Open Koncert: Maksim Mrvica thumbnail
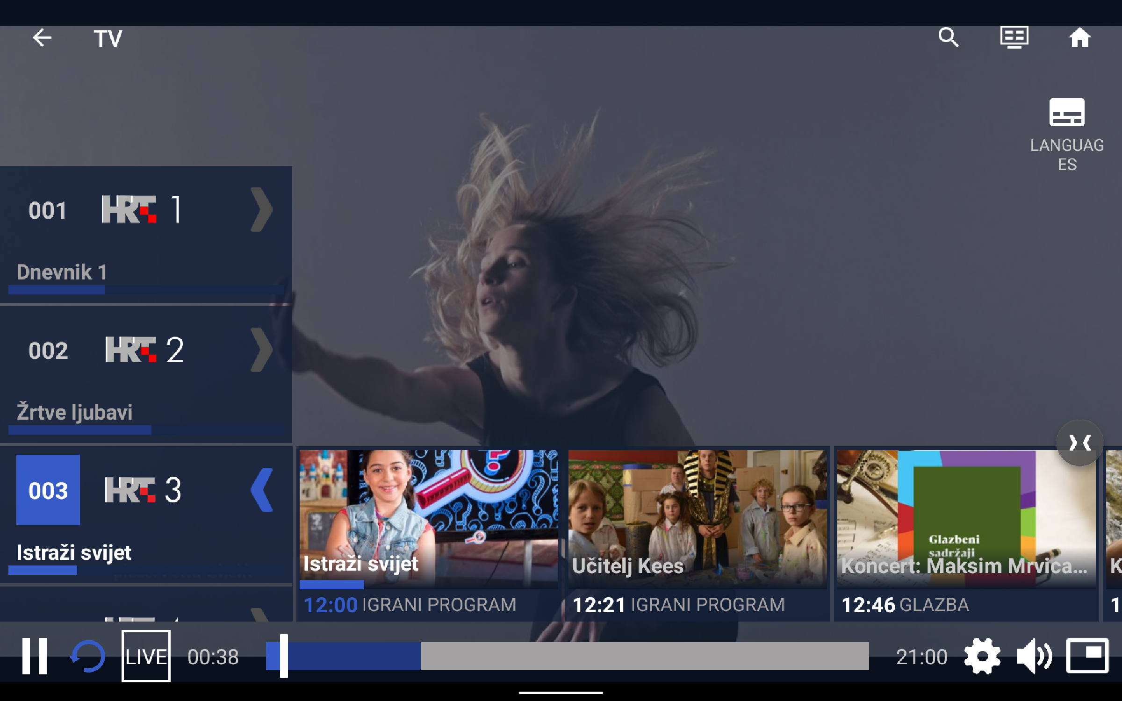The height and width of the screenshot is (701, 1122). point(966,519)
